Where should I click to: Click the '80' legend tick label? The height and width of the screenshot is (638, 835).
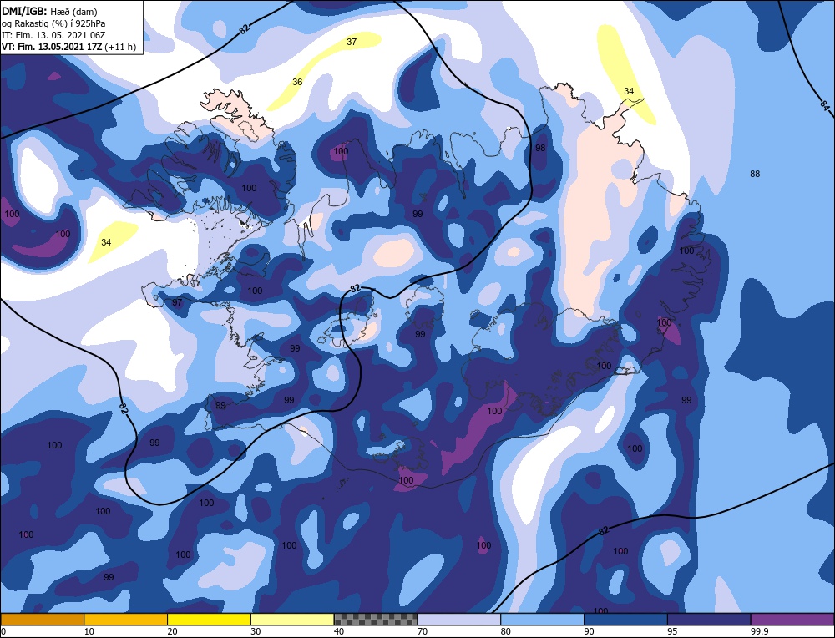(x=505, y=631)
